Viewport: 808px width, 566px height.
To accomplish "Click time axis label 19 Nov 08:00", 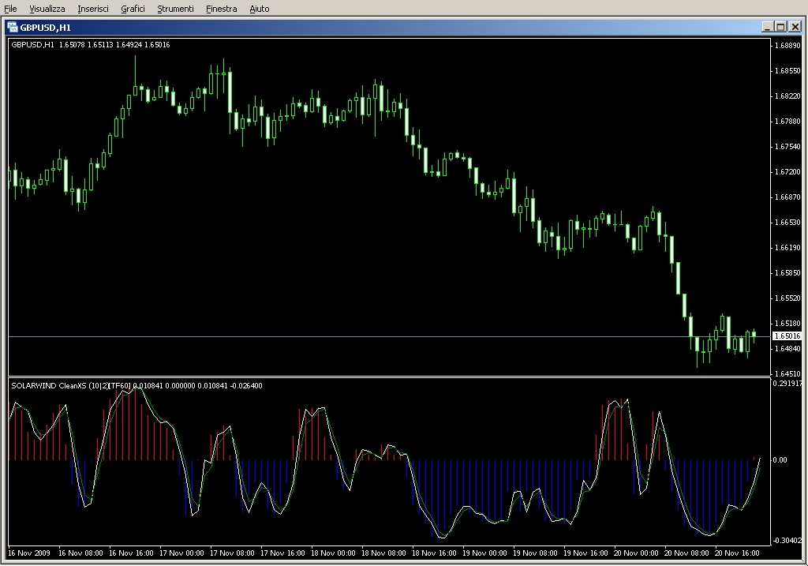I will pyautogui.click(x=535, y=553).
